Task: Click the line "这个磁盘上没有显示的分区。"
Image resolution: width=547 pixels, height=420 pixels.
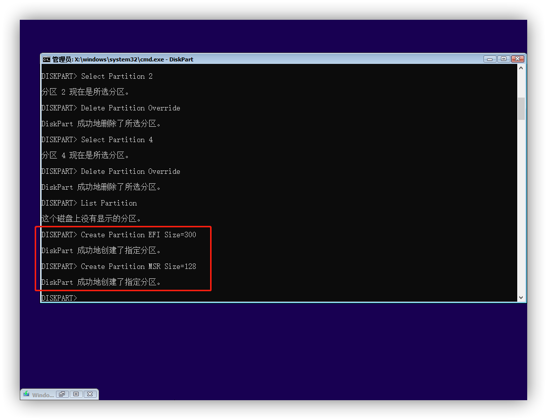Action: pyautogui.click(x=91, y=219)
